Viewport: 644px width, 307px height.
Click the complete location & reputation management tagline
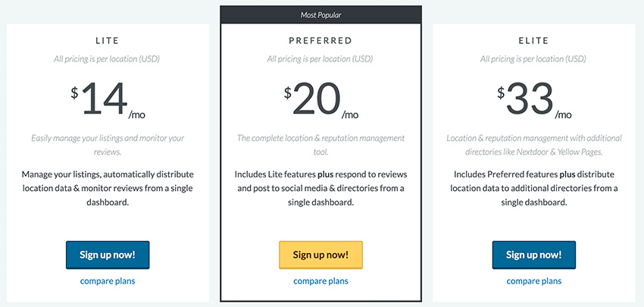point(320,145)
